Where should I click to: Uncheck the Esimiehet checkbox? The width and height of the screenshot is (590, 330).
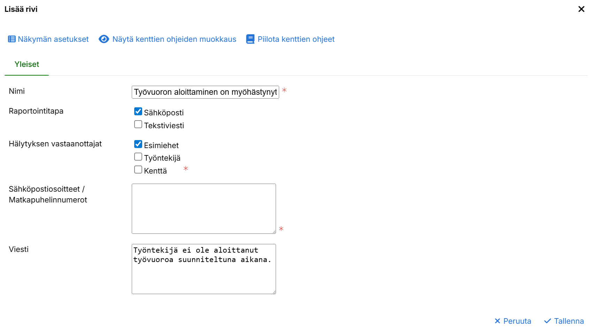point(138,144)
